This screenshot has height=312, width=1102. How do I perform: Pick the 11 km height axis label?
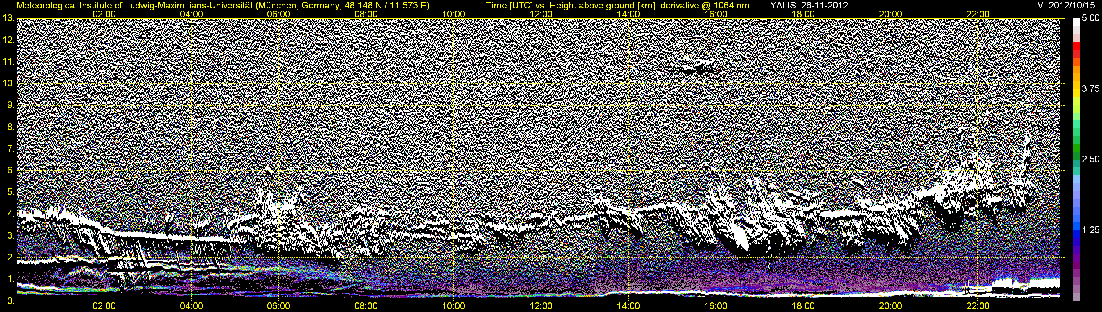click(x=8, y=62)
